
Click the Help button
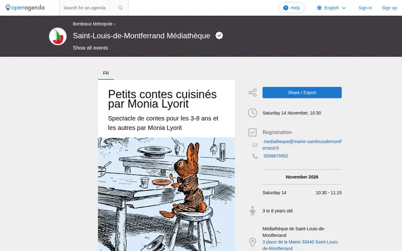pyautogui.click(x=291, y=8)
